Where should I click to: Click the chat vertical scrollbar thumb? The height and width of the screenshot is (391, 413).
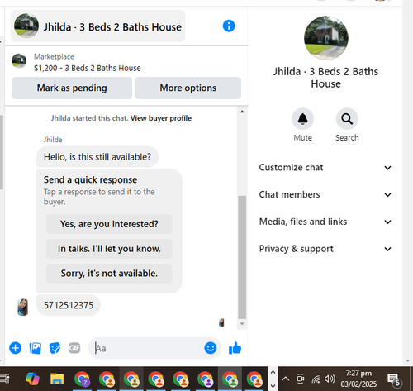(x=242, y=257)
